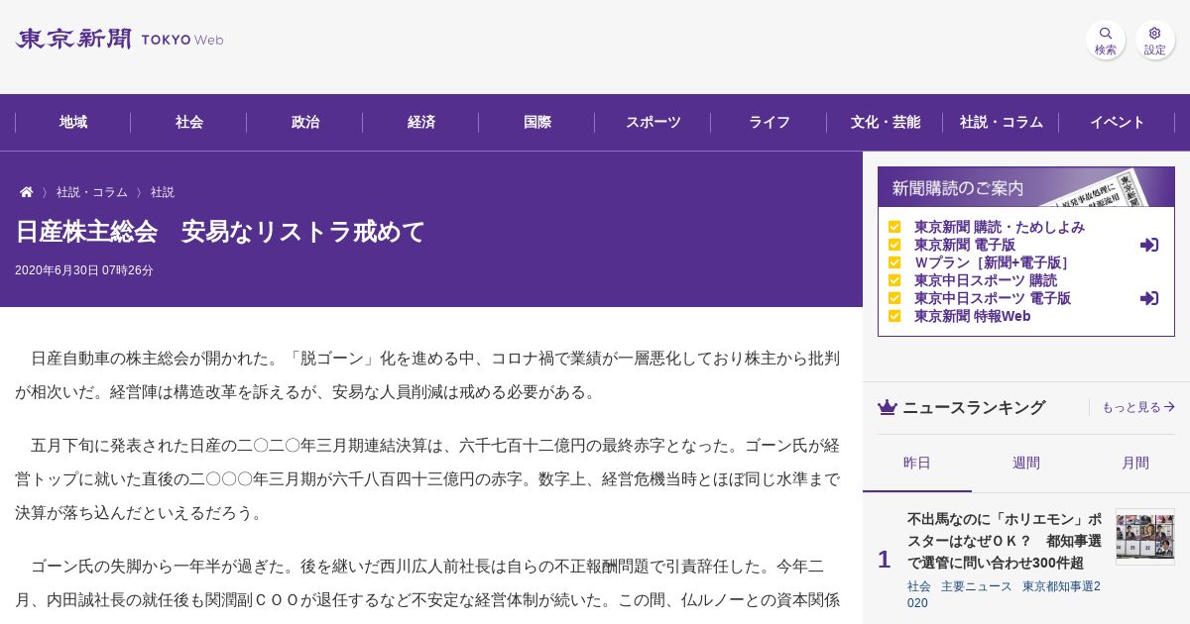Open the イベント navigation menu

[x=1118, y=123]
